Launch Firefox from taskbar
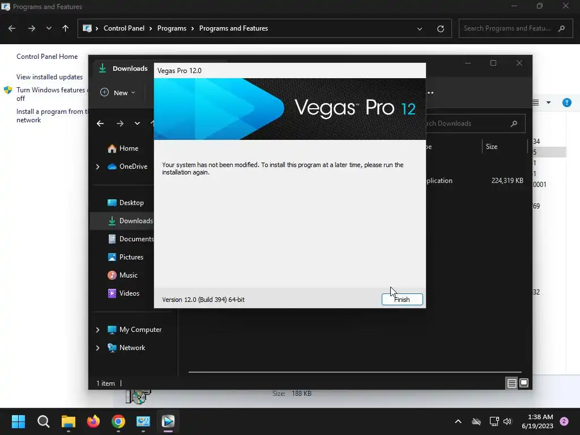 click(93, 421)
